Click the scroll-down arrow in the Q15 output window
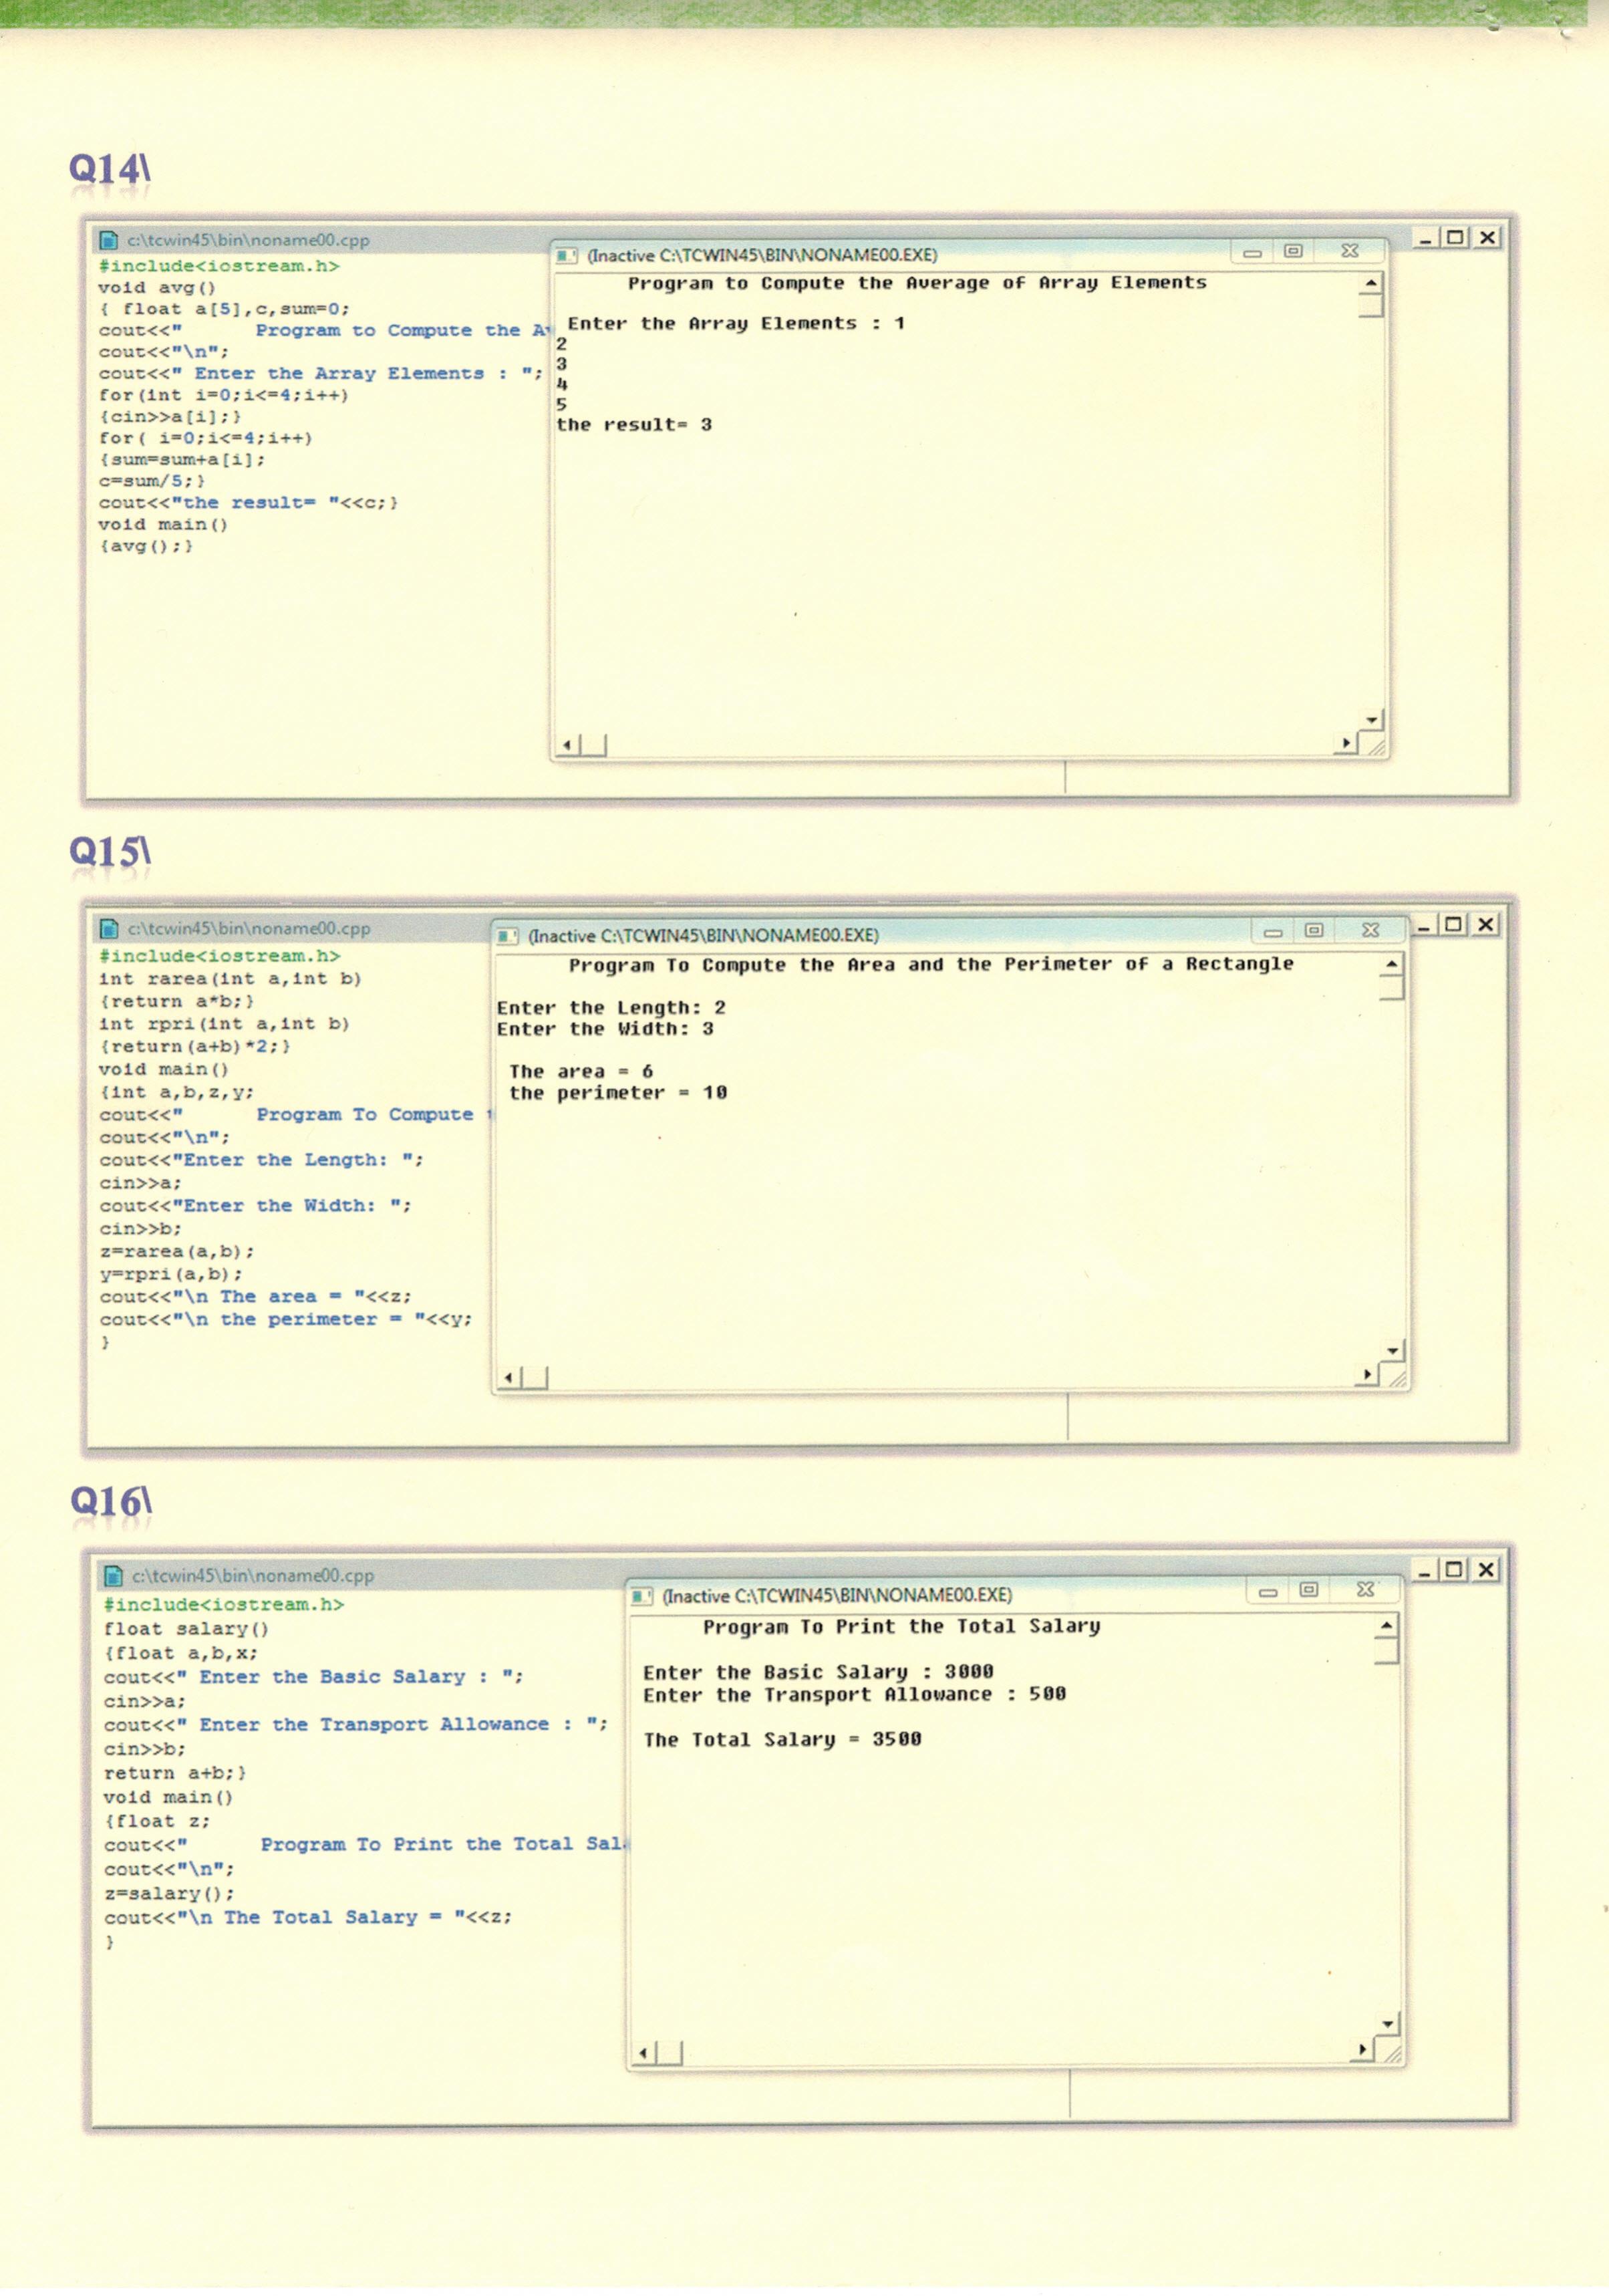1609x2296 pixels. point(1393,1351)
